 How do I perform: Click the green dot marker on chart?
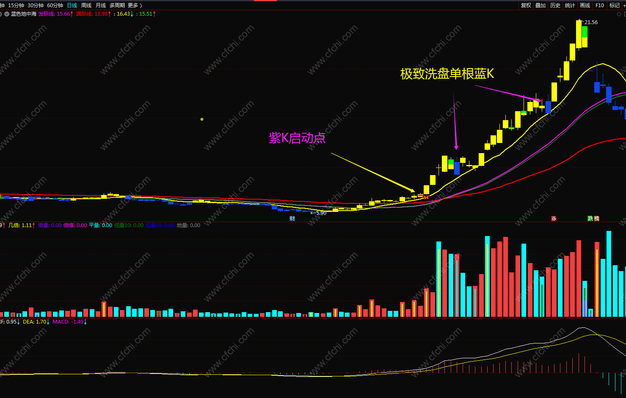pyautogui.click(x=202, y=119)
